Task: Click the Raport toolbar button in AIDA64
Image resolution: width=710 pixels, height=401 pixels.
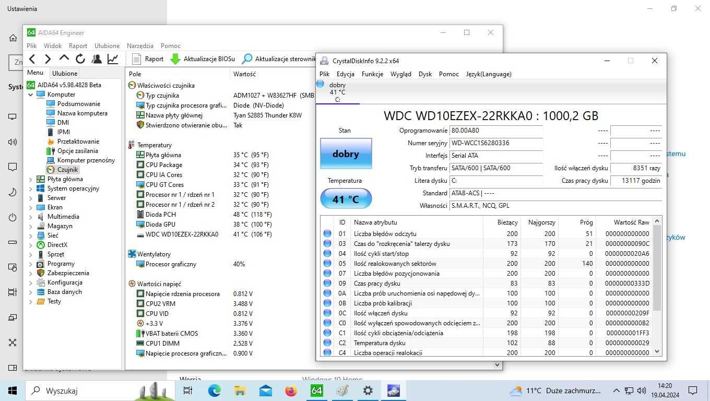Action: coord(148,59)
